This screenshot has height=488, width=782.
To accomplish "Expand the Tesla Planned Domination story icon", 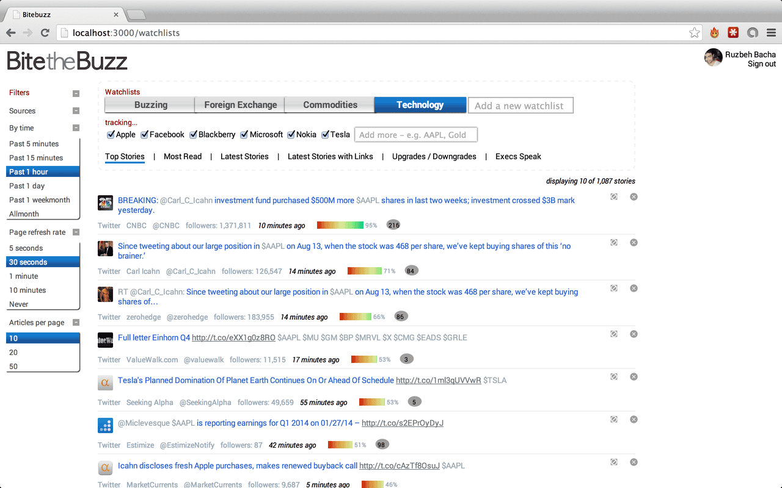I will tap(614, 376).
